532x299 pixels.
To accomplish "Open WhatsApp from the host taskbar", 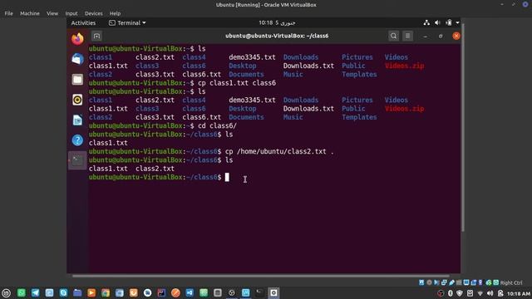I will [x=22, y=293].
